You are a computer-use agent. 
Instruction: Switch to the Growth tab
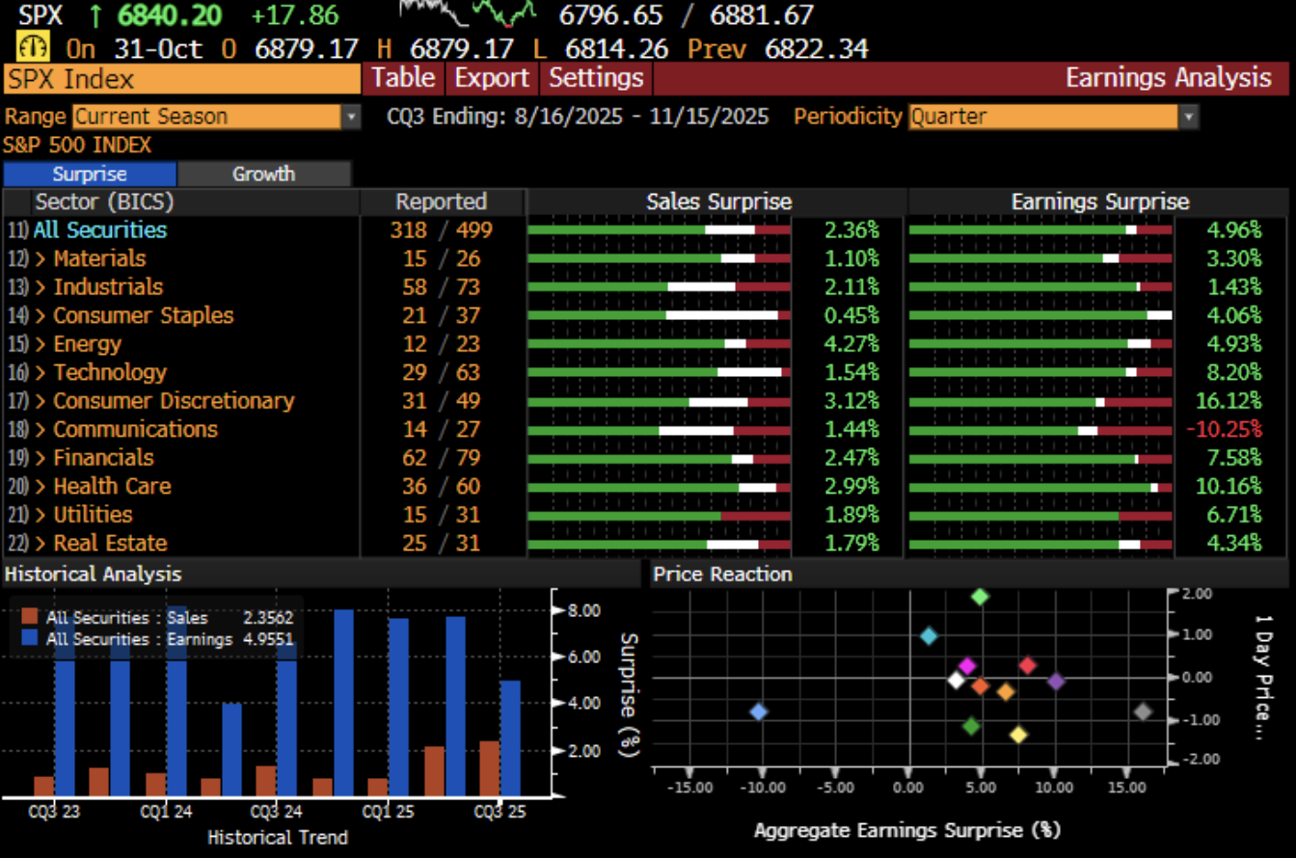point(263,174)
